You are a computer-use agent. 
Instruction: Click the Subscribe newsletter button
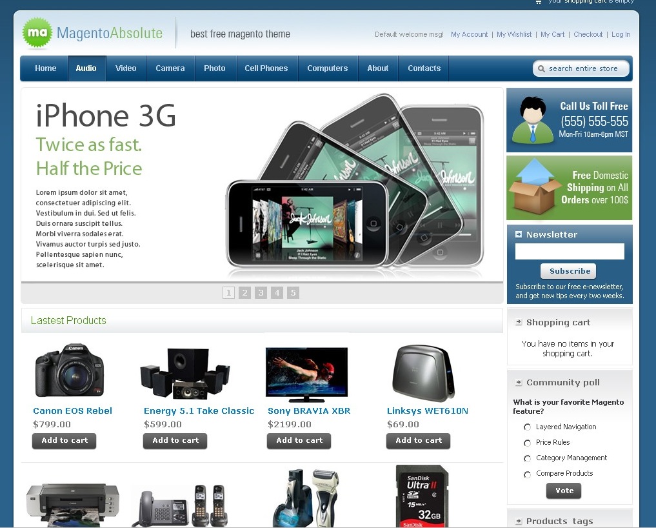pyautogui.click(x=568, y=271)
